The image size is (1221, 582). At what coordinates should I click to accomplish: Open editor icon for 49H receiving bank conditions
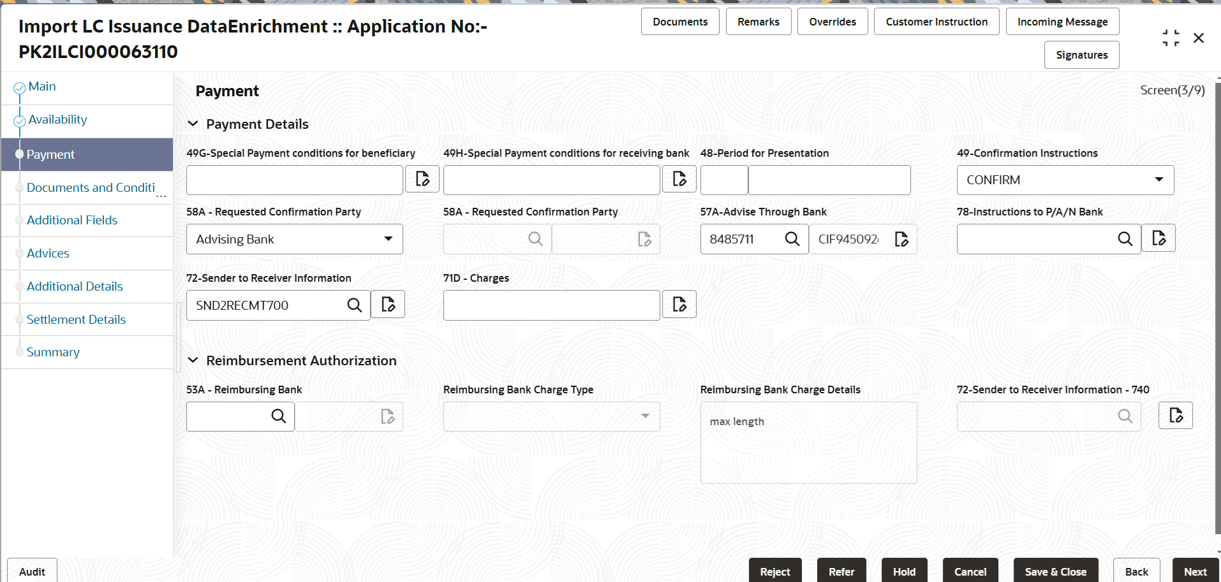pos(679,179)
